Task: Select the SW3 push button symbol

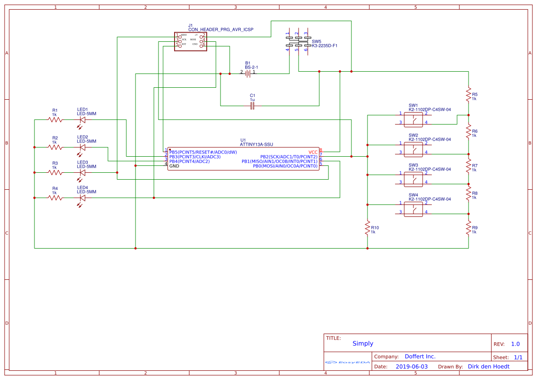Action: click(x=413, y=180)
